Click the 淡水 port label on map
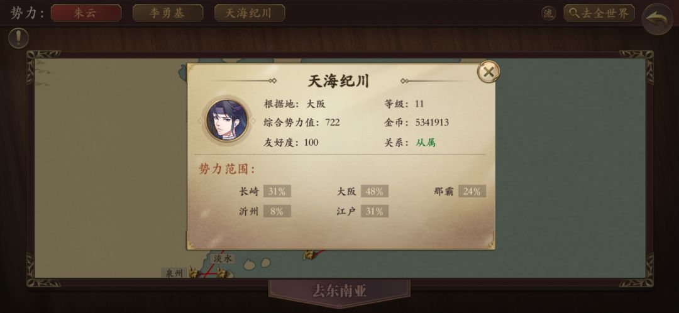Viewport: 679px width, 313px height. click(x=223, y=259)
